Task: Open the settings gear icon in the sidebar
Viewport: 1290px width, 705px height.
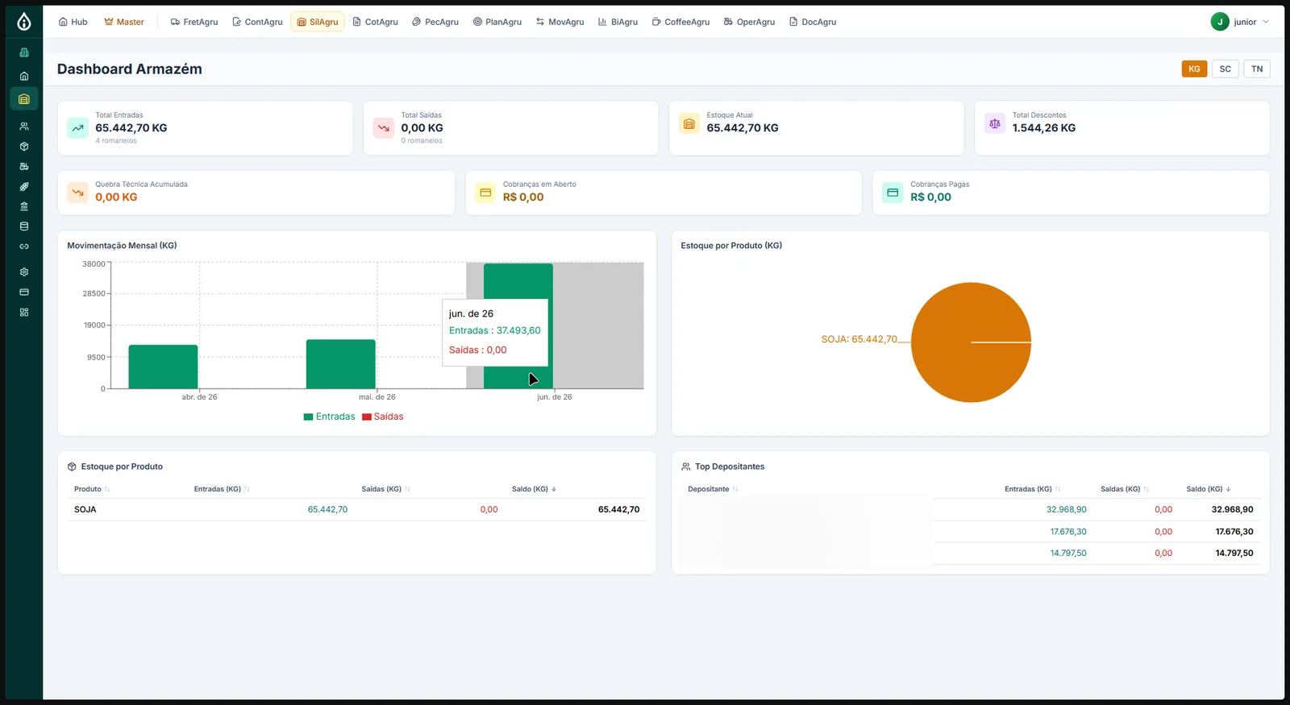Action: tap(24, 272)
